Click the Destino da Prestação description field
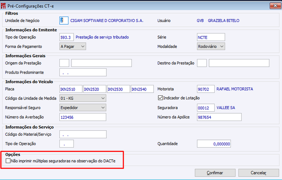The image size is (282, 180). [239, 63]
